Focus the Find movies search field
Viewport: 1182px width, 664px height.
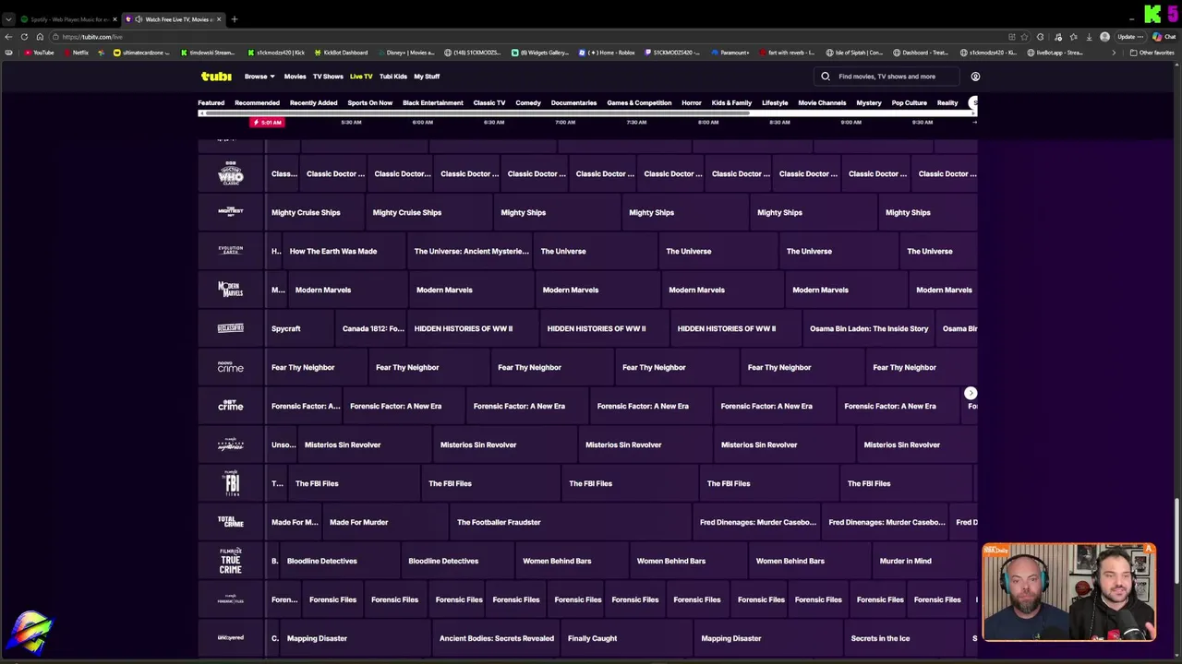click(x=886, y=77)
